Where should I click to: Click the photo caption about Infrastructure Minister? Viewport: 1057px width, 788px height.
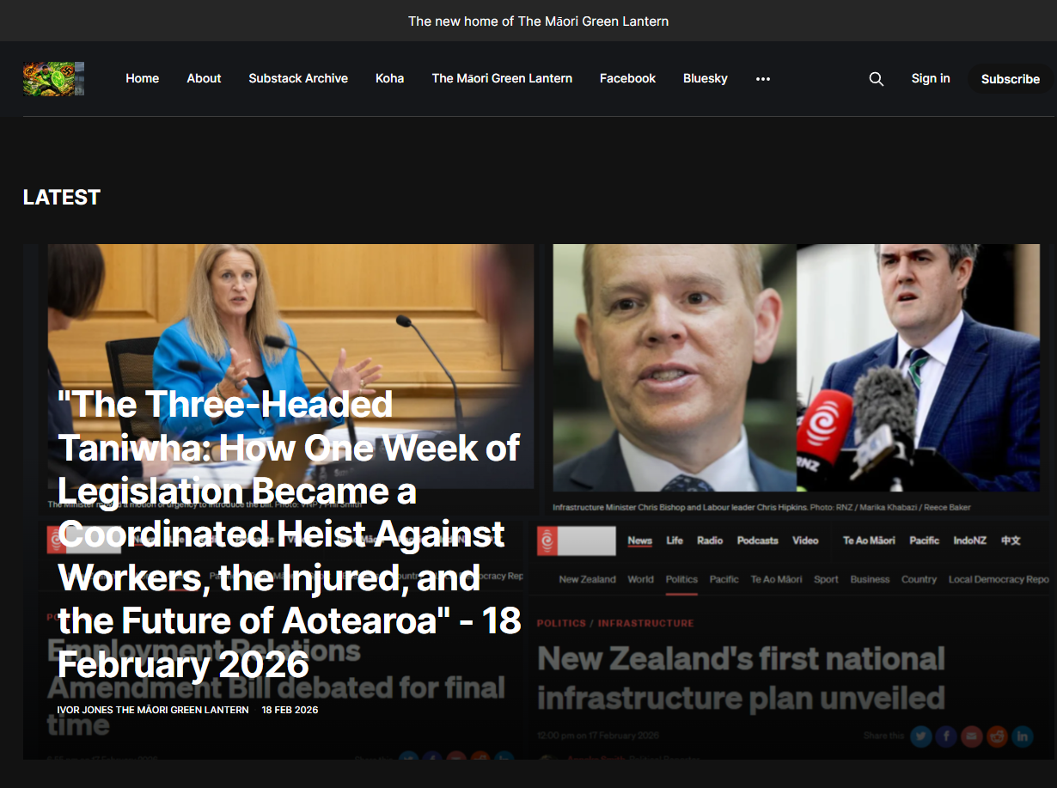click(x=761, y=507)
